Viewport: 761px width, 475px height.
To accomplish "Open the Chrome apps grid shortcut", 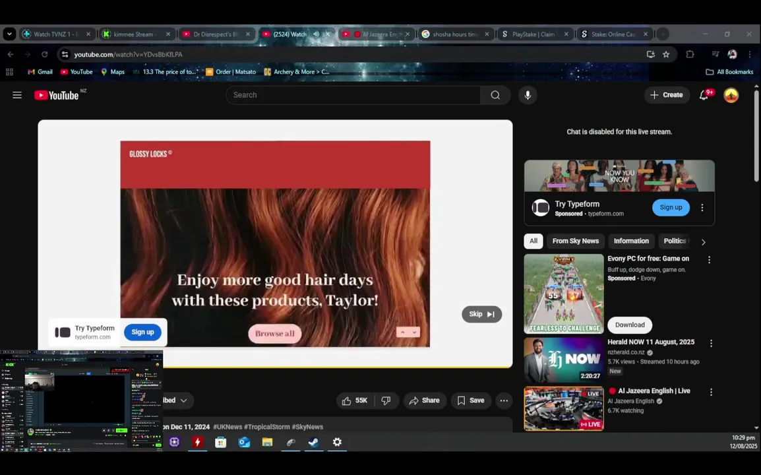I will click(9, 72).
